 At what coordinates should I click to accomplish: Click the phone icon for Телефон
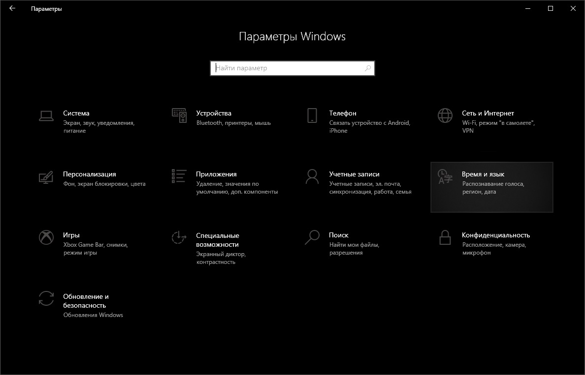(312, 115)
